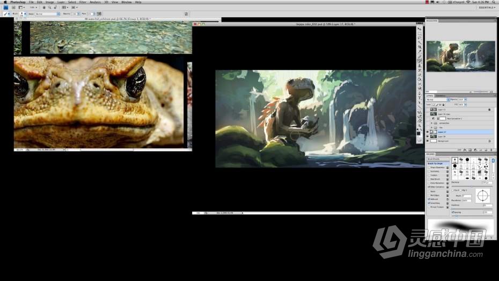Click the Zoom tool icon in the application bar
Viewport: 499px width, 281px height.
[x=49, y=8]
